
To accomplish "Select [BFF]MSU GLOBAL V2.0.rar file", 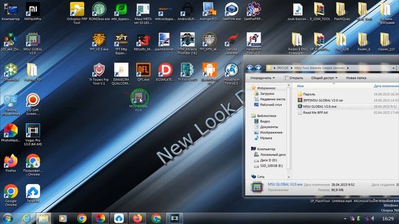I will tap(320, 100).
